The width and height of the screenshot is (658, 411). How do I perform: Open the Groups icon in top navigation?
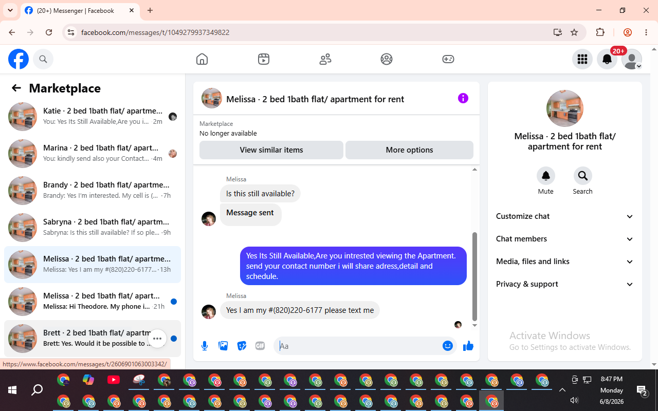pyautogui.click(x=387, y=59)
